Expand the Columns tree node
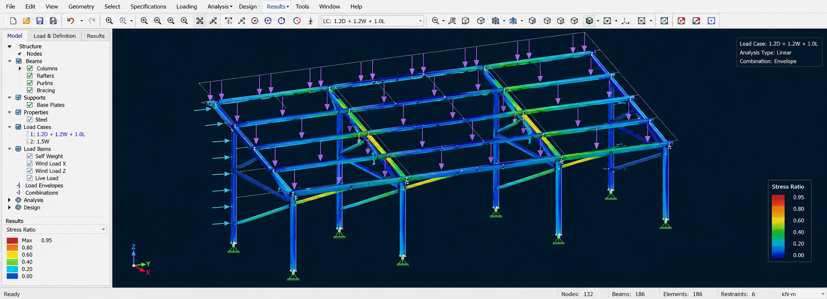 click(20, 68)
